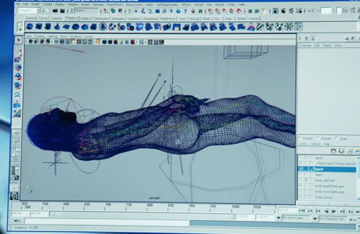Enable the Snap to grids magnet
This screenshot has width=360, height=234.
coord(211,11)
